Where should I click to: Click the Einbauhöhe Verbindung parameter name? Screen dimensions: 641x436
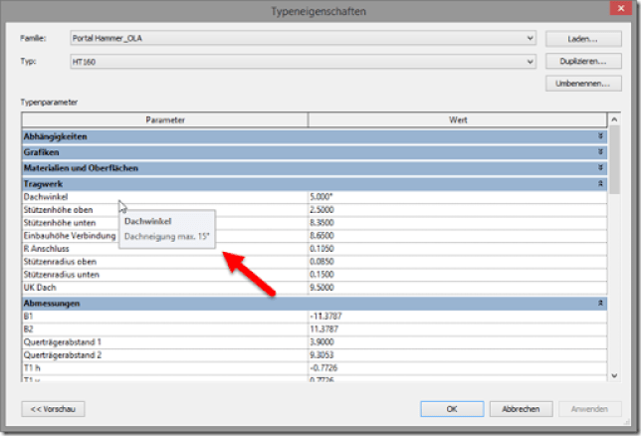70,236
